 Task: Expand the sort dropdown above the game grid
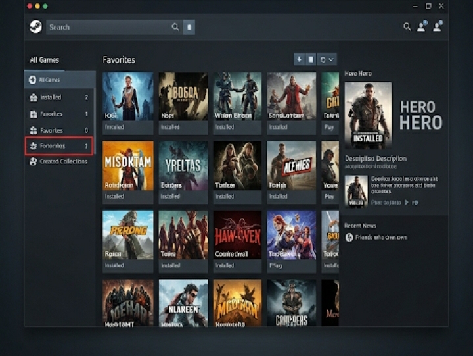click(327, 59)
